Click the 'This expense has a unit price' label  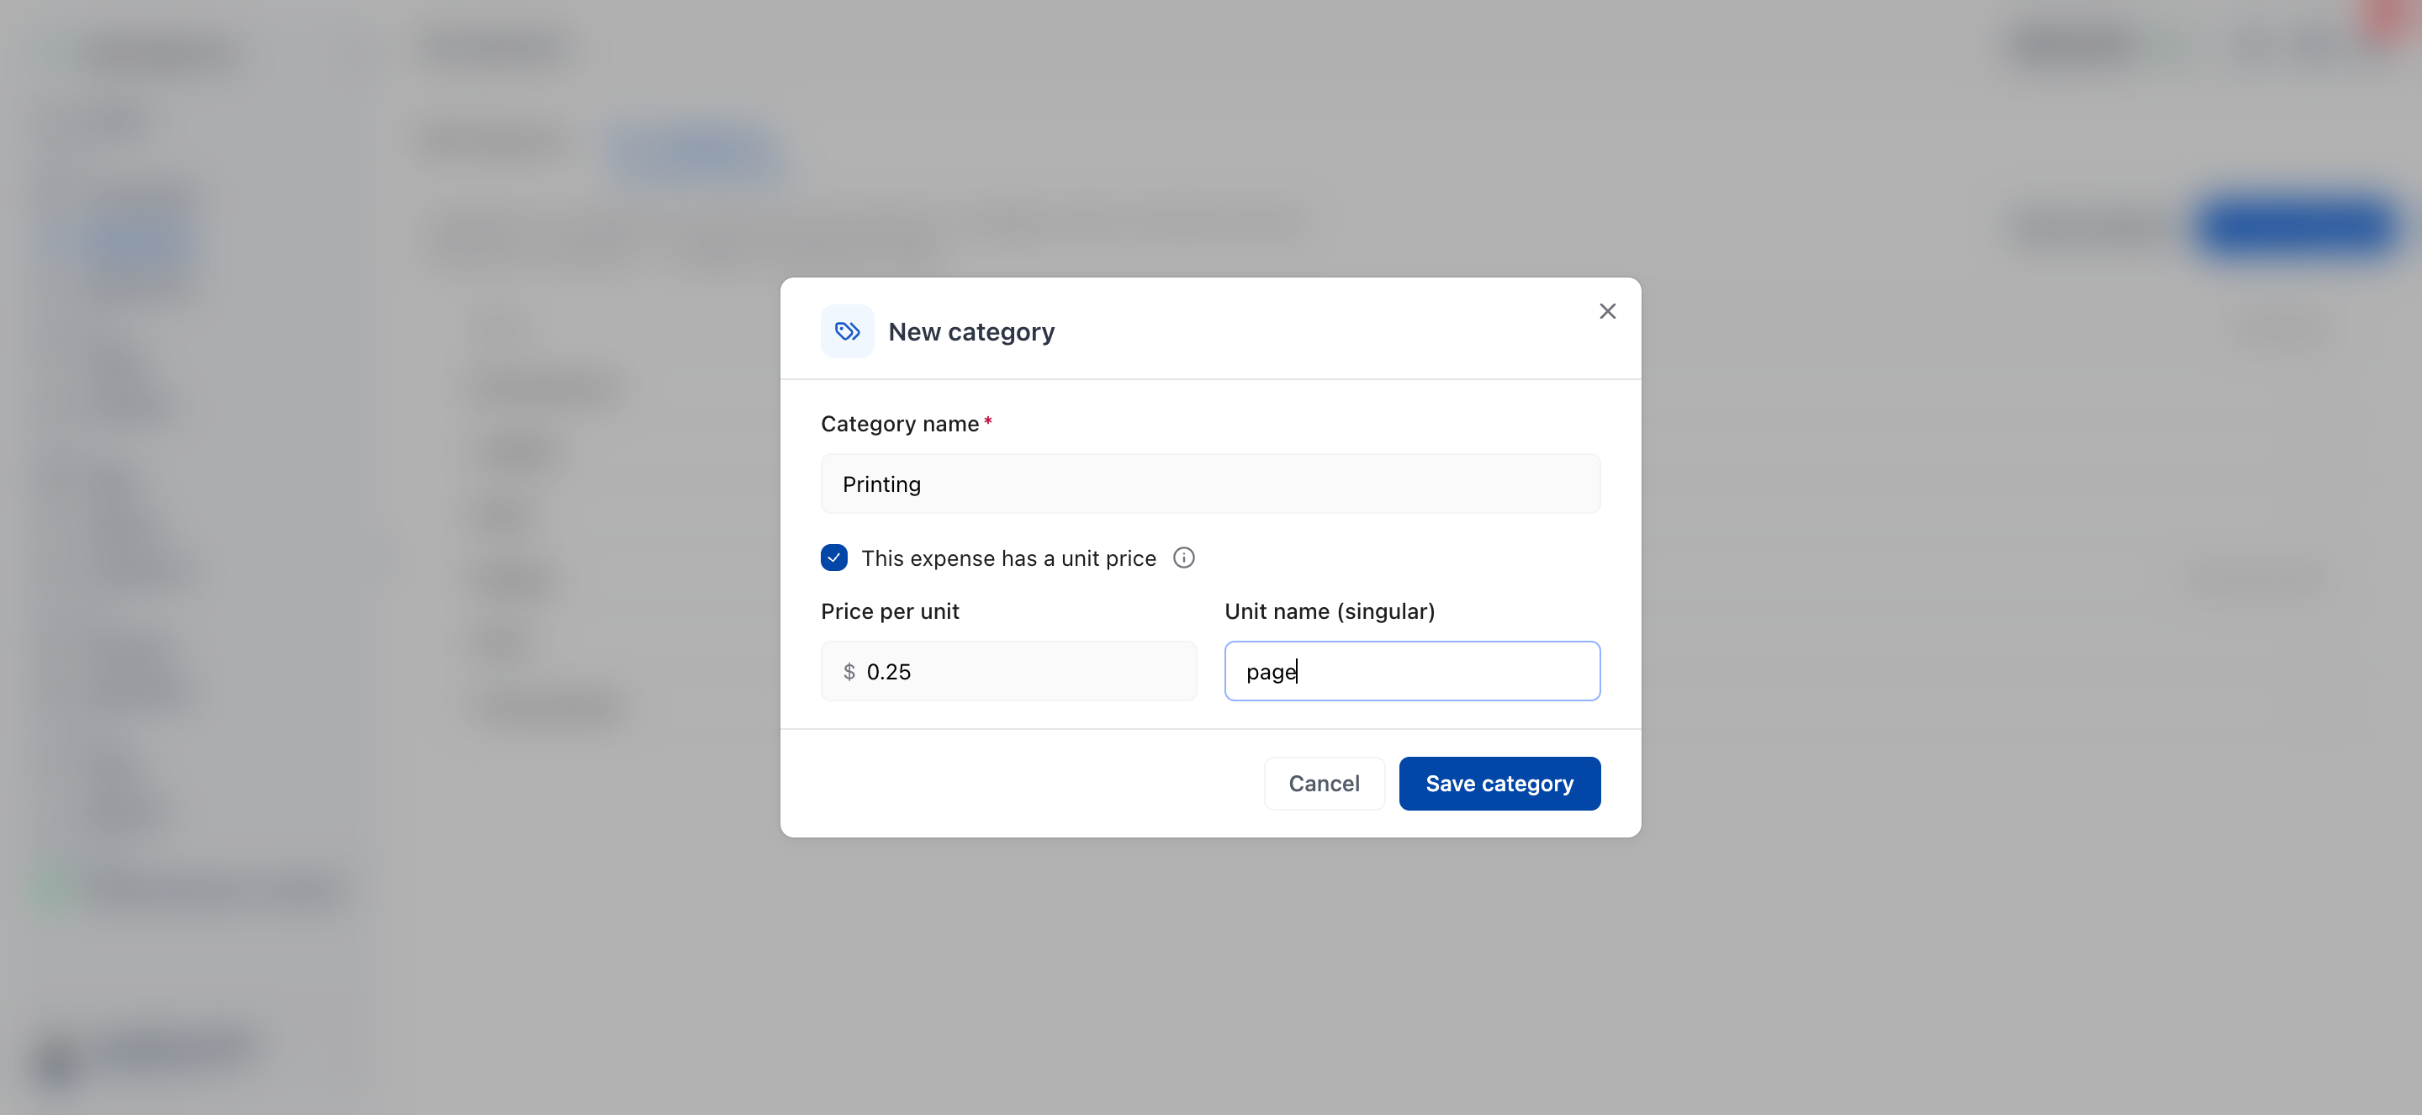tap(1008, 557)
